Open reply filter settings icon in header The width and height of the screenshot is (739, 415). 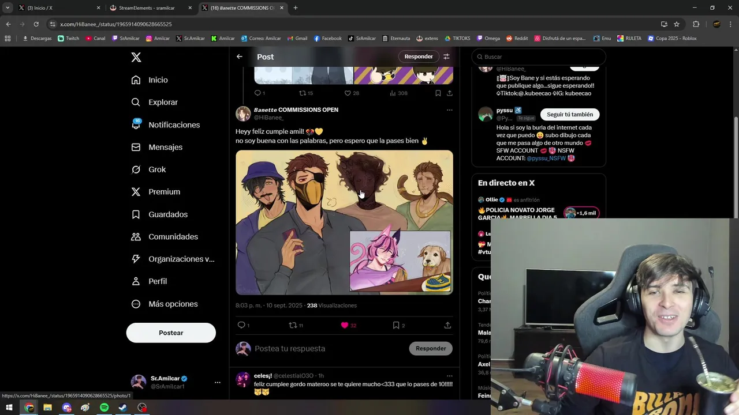click(x=446, y=56)
